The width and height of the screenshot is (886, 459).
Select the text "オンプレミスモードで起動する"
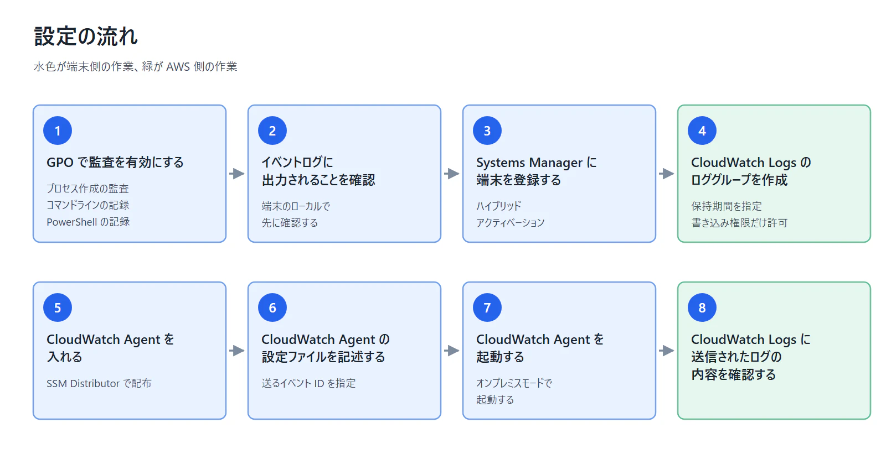click(x=514, y=392)
